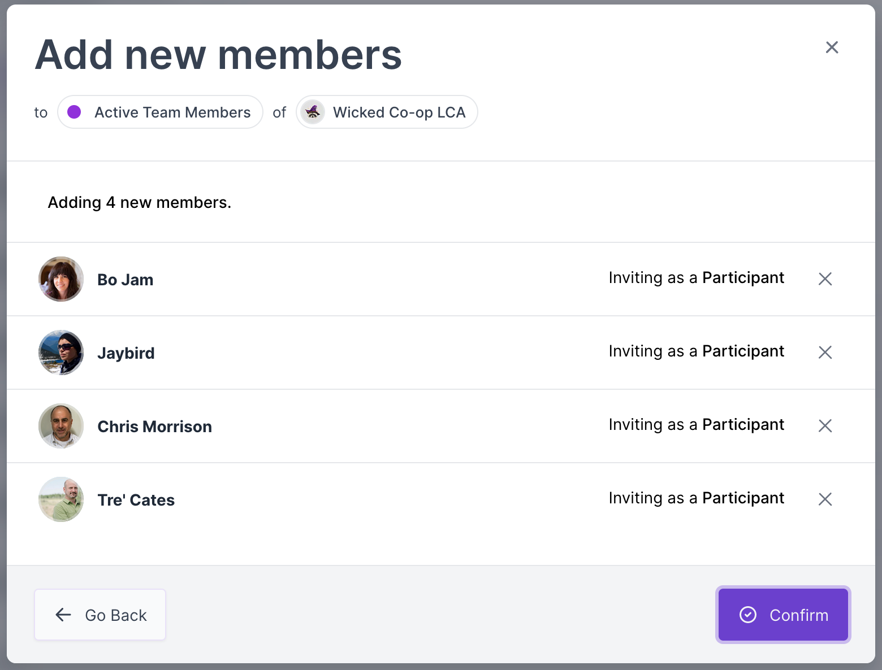
Task: Remove Jaybird from the invite list
Action: 825,352
